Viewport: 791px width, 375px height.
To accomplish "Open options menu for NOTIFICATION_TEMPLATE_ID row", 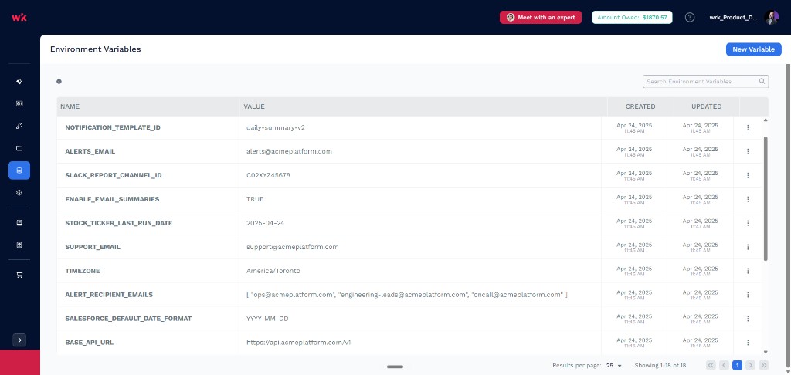I will (748, 127).
